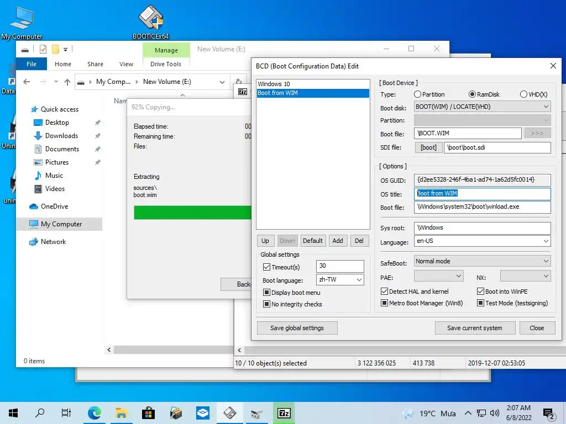This screenshot has height=424, width=566.
Task: Launch Microsoft Edge from taskbar
Action: [94, 413]
